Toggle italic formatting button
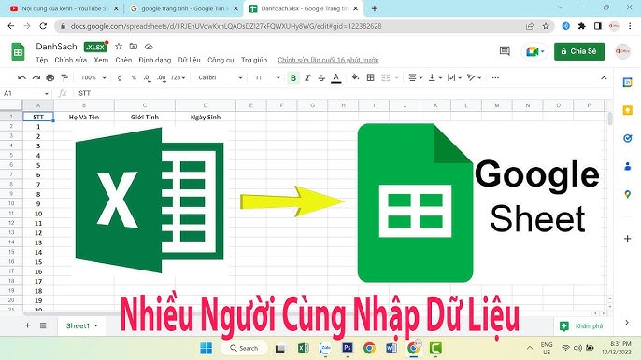Screen dimensions: 641x360 coord(307,77)
